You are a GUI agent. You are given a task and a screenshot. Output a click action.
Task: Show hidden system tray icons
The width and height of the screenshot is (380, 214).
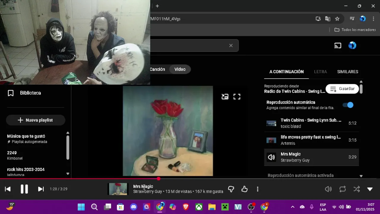click(x=292, y=207)
